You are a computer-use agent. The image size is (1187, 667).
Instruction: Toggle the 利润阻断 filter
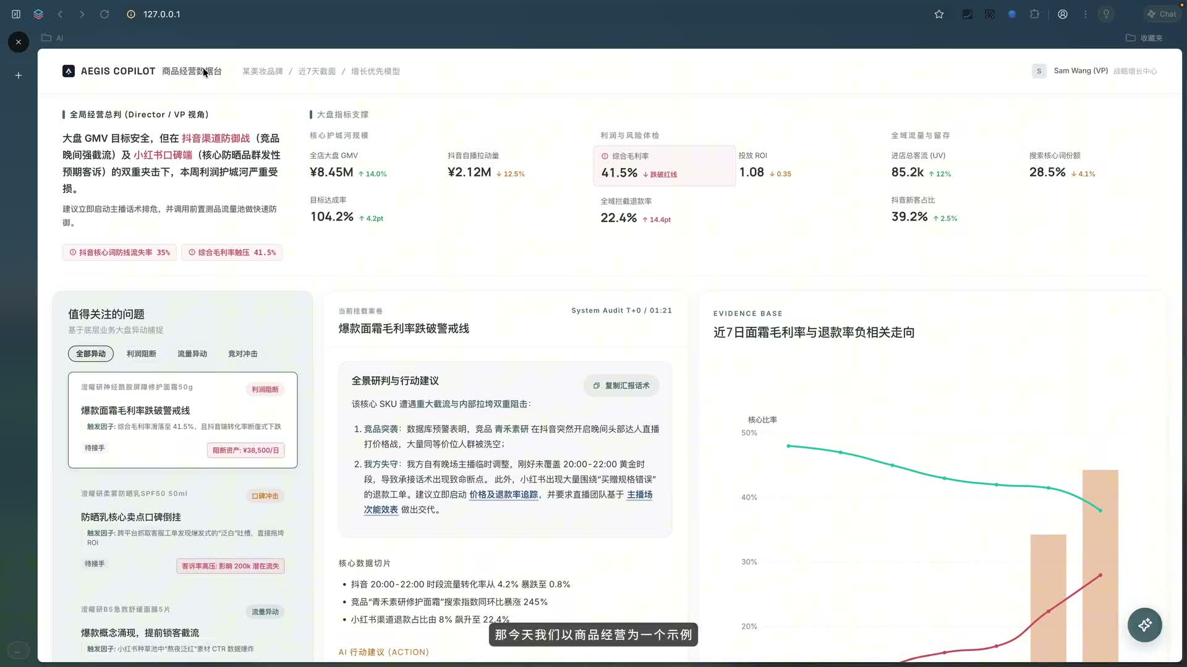[142, 354]
